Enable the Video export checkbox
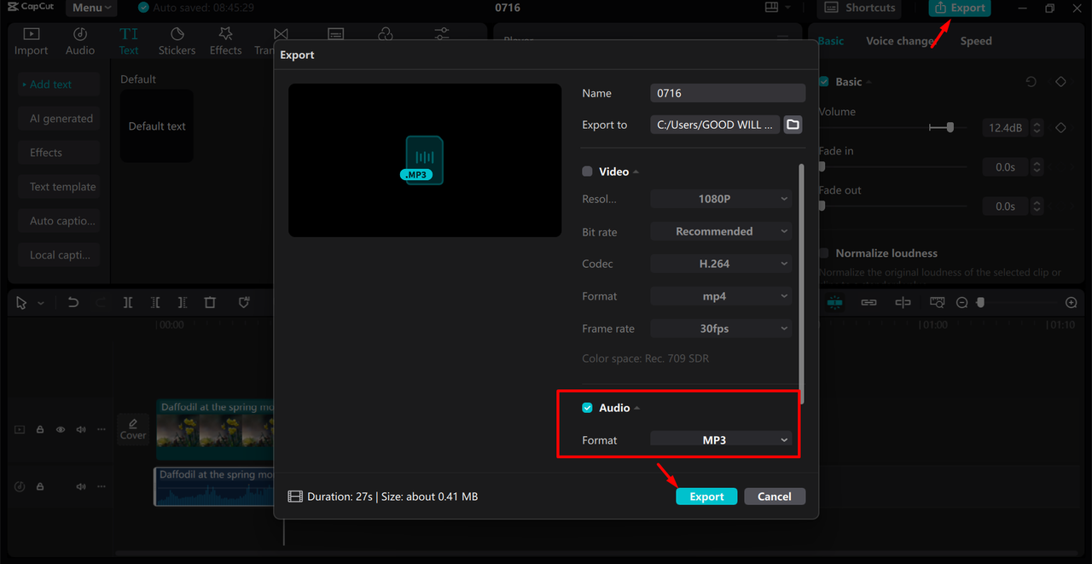Viewport: 1092px width, 564px height. click(587, 172)
